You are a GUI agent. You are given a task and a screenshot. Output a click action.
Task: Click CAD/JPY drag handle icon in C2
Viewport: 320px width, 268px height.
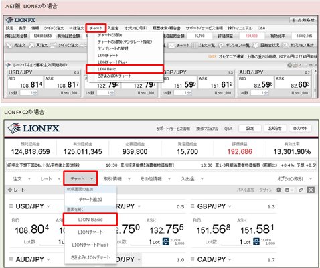tap(192, 259)
